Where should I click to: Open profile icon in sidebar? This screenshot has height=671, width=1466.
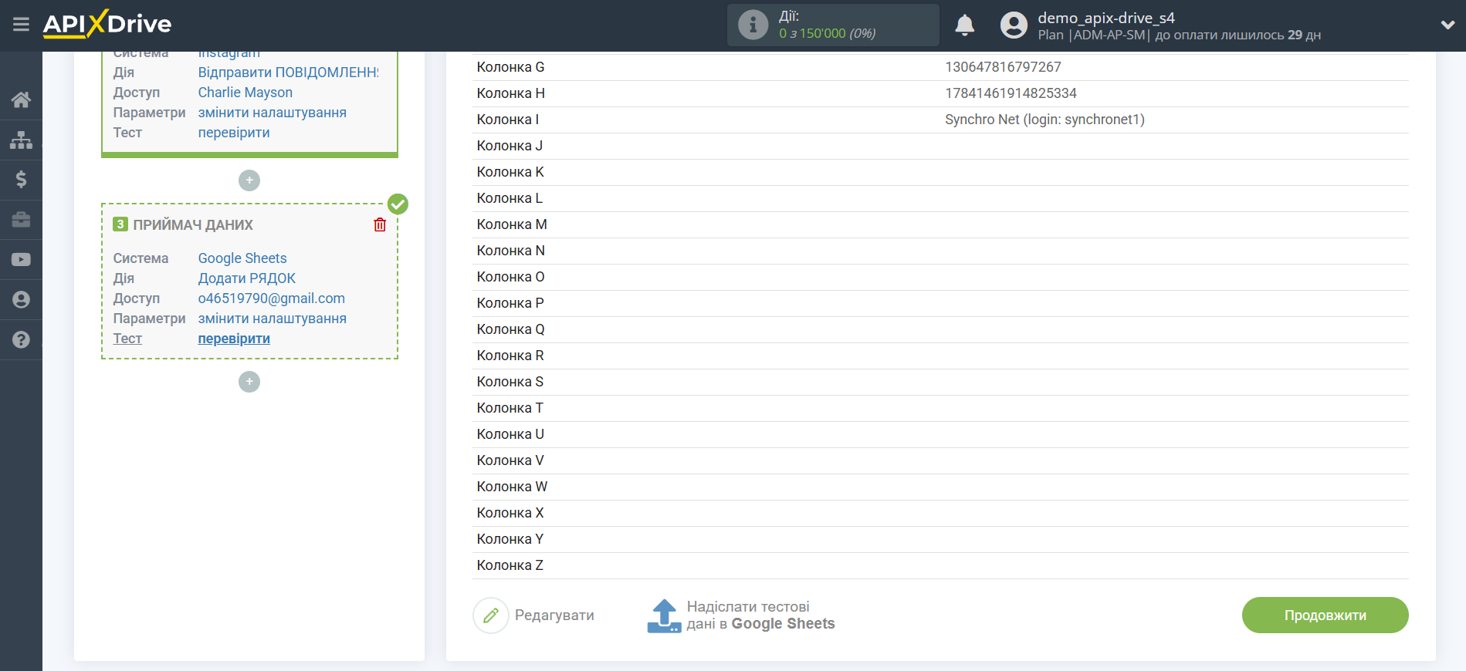[x=21, y=300]
